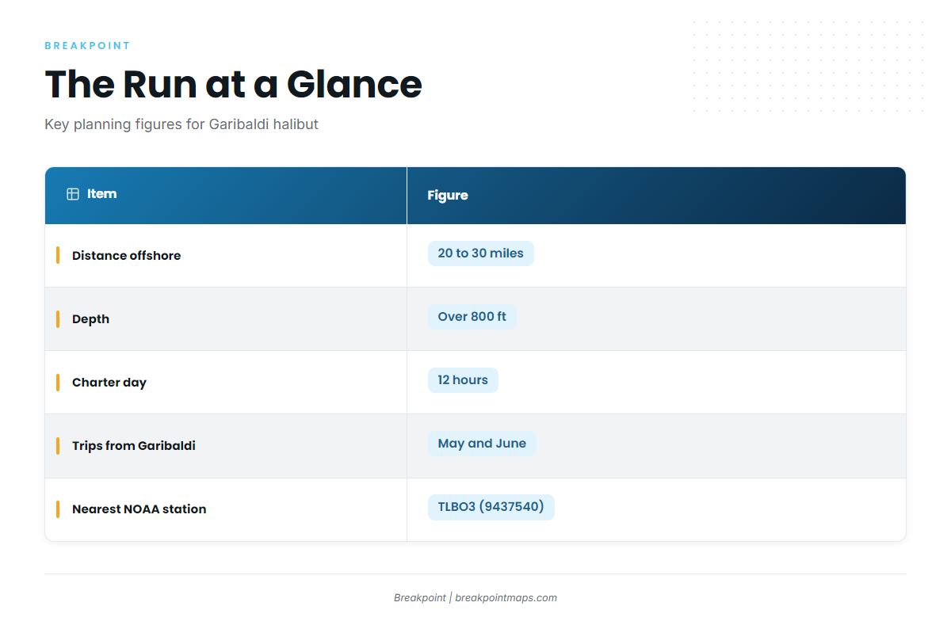Click the orange marker beside Nearest NOAA station
The image size is (951, 625).
click(x=58, y=509)
